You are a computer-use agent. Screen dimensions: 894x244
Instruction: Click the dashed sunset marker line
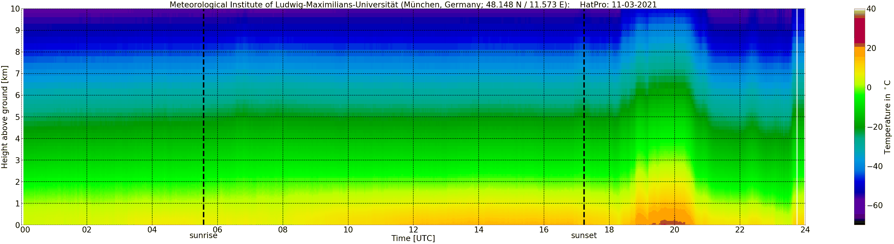[x=584, y=117]
